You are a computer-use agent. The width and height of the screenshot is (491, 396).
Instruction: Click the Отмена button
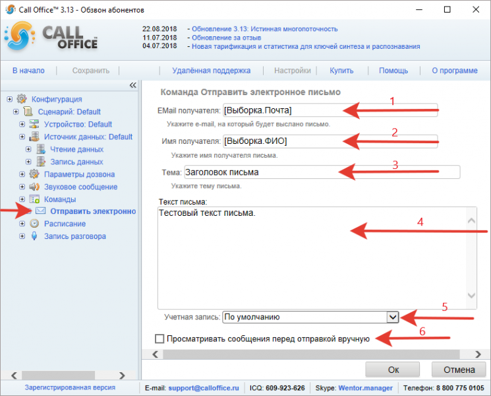459,370
